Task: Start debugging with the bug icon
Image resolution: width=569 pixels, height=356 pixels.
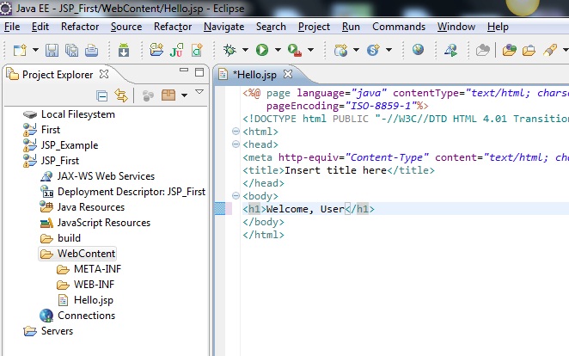Action: point(229,50)
